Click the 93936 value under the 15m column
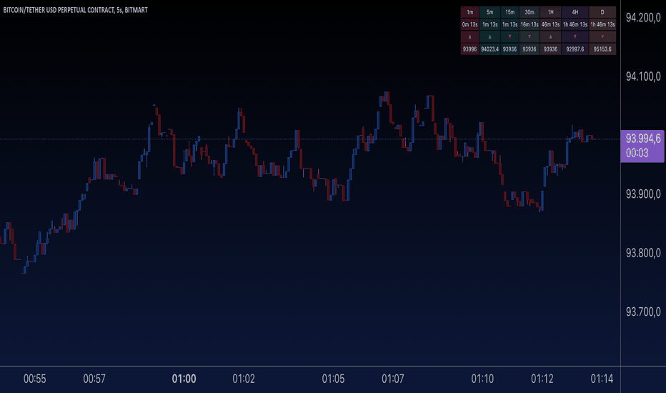 (x=510, y=49)
